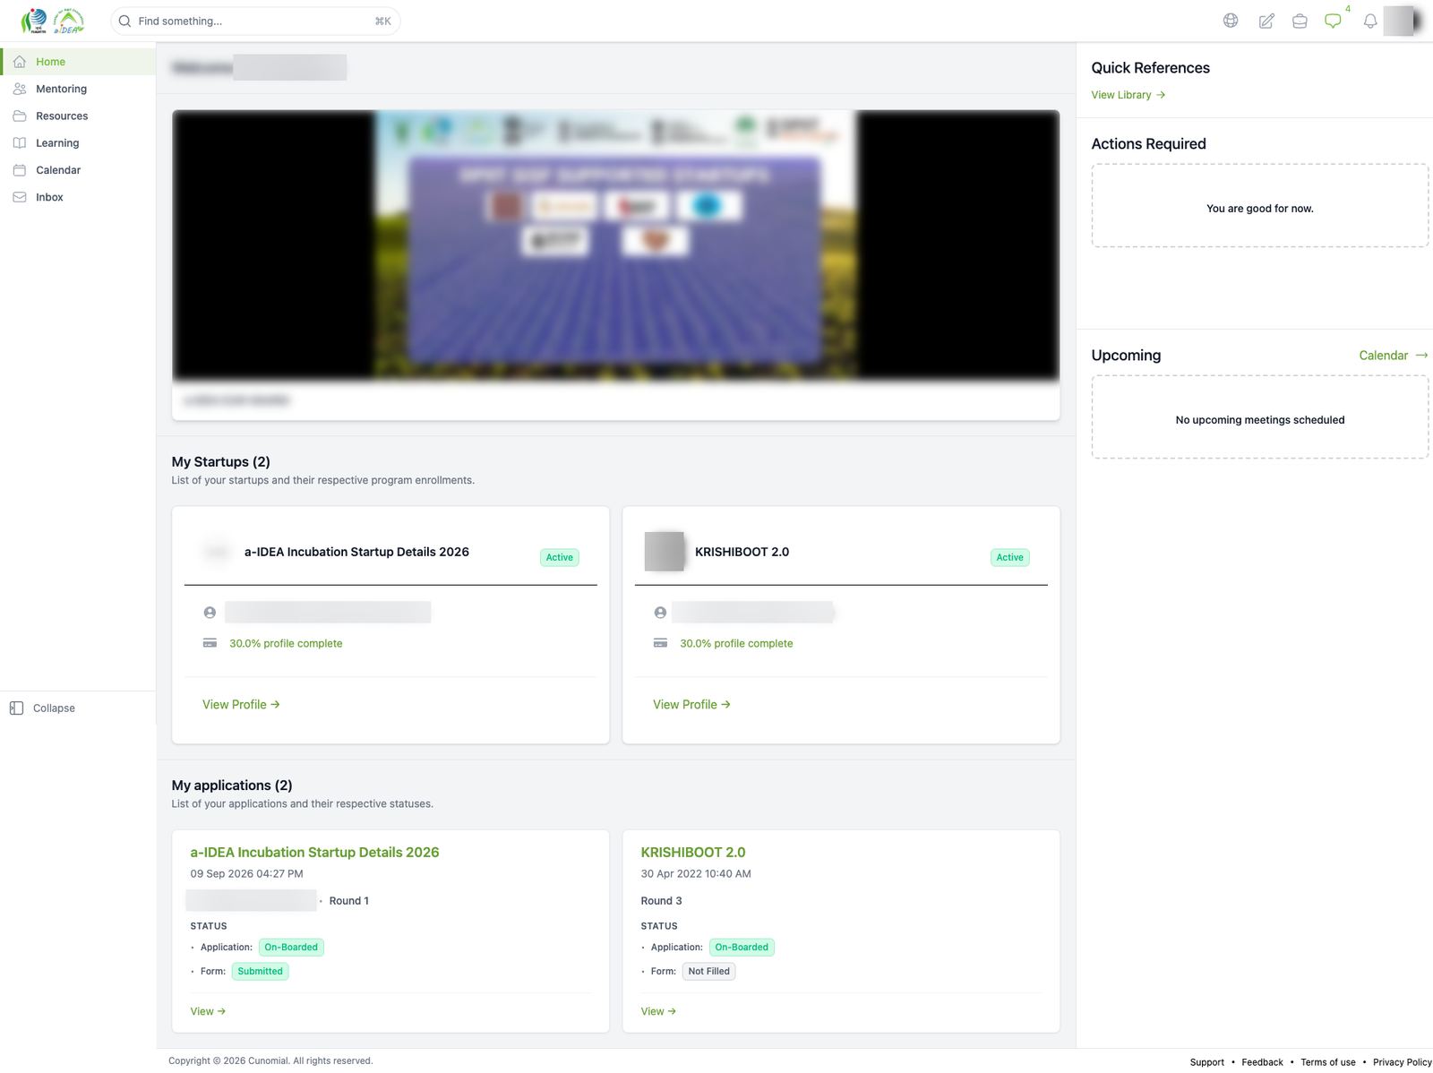The width and height of the screenshot is (1433, 1073).
Task: Open the Terms of use footer link
Action: pyautogui.click(x=1328, y=1062)
